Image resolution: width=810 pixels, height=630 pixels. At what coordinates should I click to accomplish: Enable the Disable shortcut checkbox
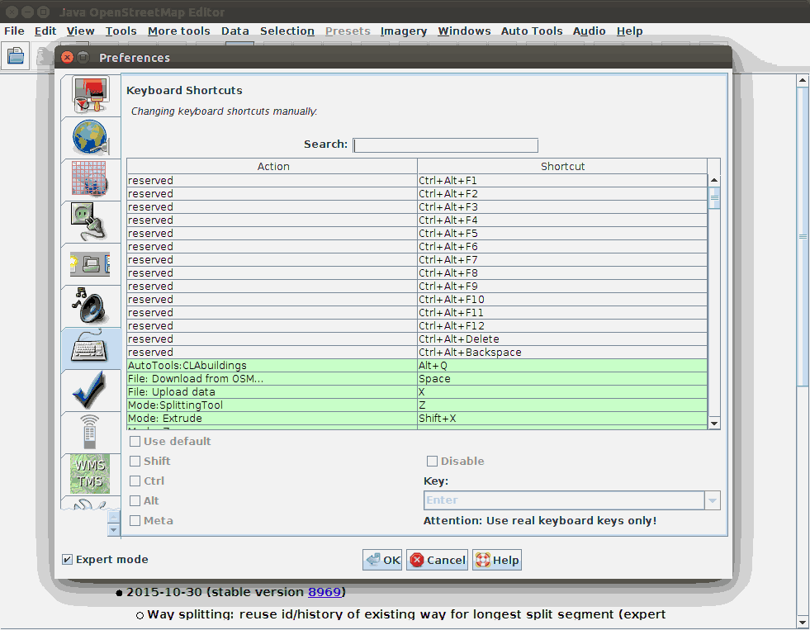(432, 462)
